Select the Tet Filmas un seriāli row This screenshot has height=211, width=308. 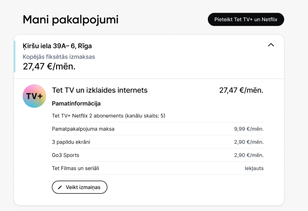(x=158, y=168)
